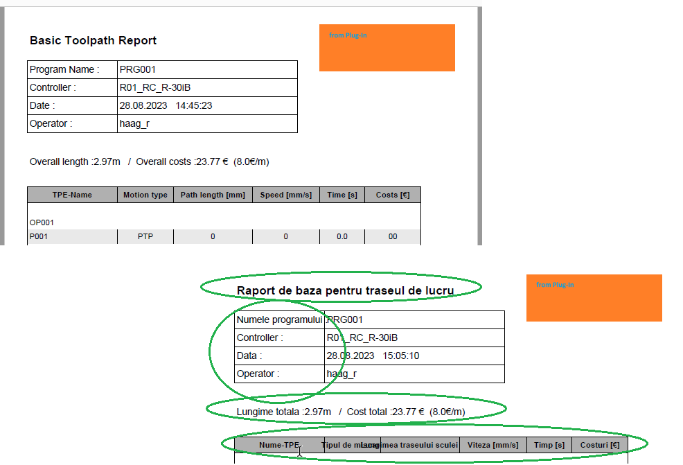Click the 'Nume-TPE' header in Romanian table
The image size is (683, 465).
280,444
